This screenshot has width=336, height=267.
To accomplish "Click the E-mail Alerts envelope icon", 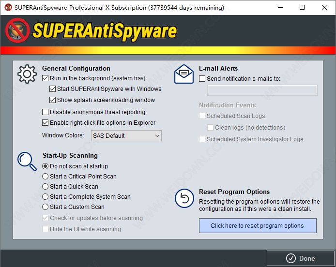I will [184, 74].
